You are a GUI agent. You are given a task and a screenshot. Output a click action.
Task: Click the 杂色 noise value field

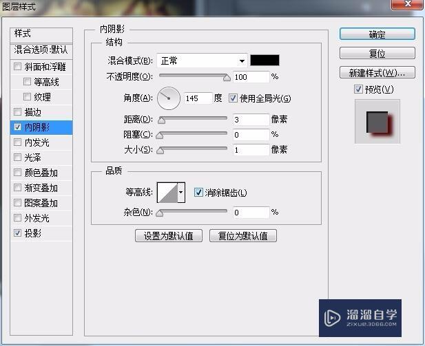251,213
